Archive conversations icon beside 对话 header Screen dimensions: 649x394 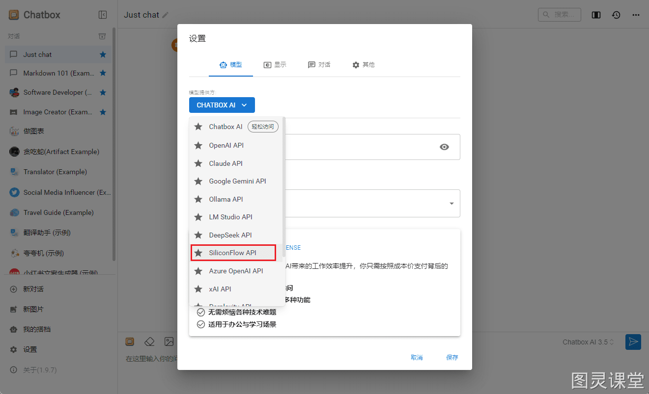[102, 36]
